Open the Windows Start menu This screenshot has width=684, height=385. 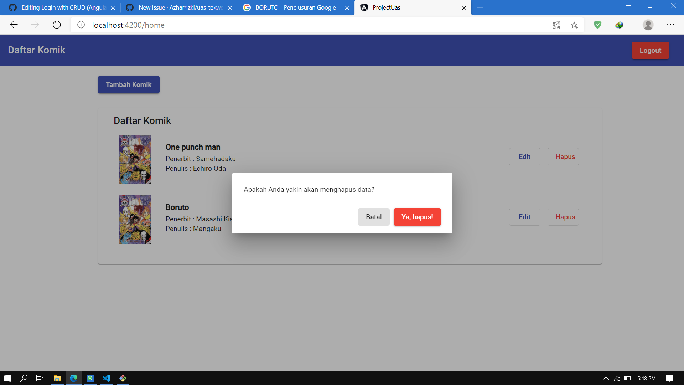pos(8,378)
